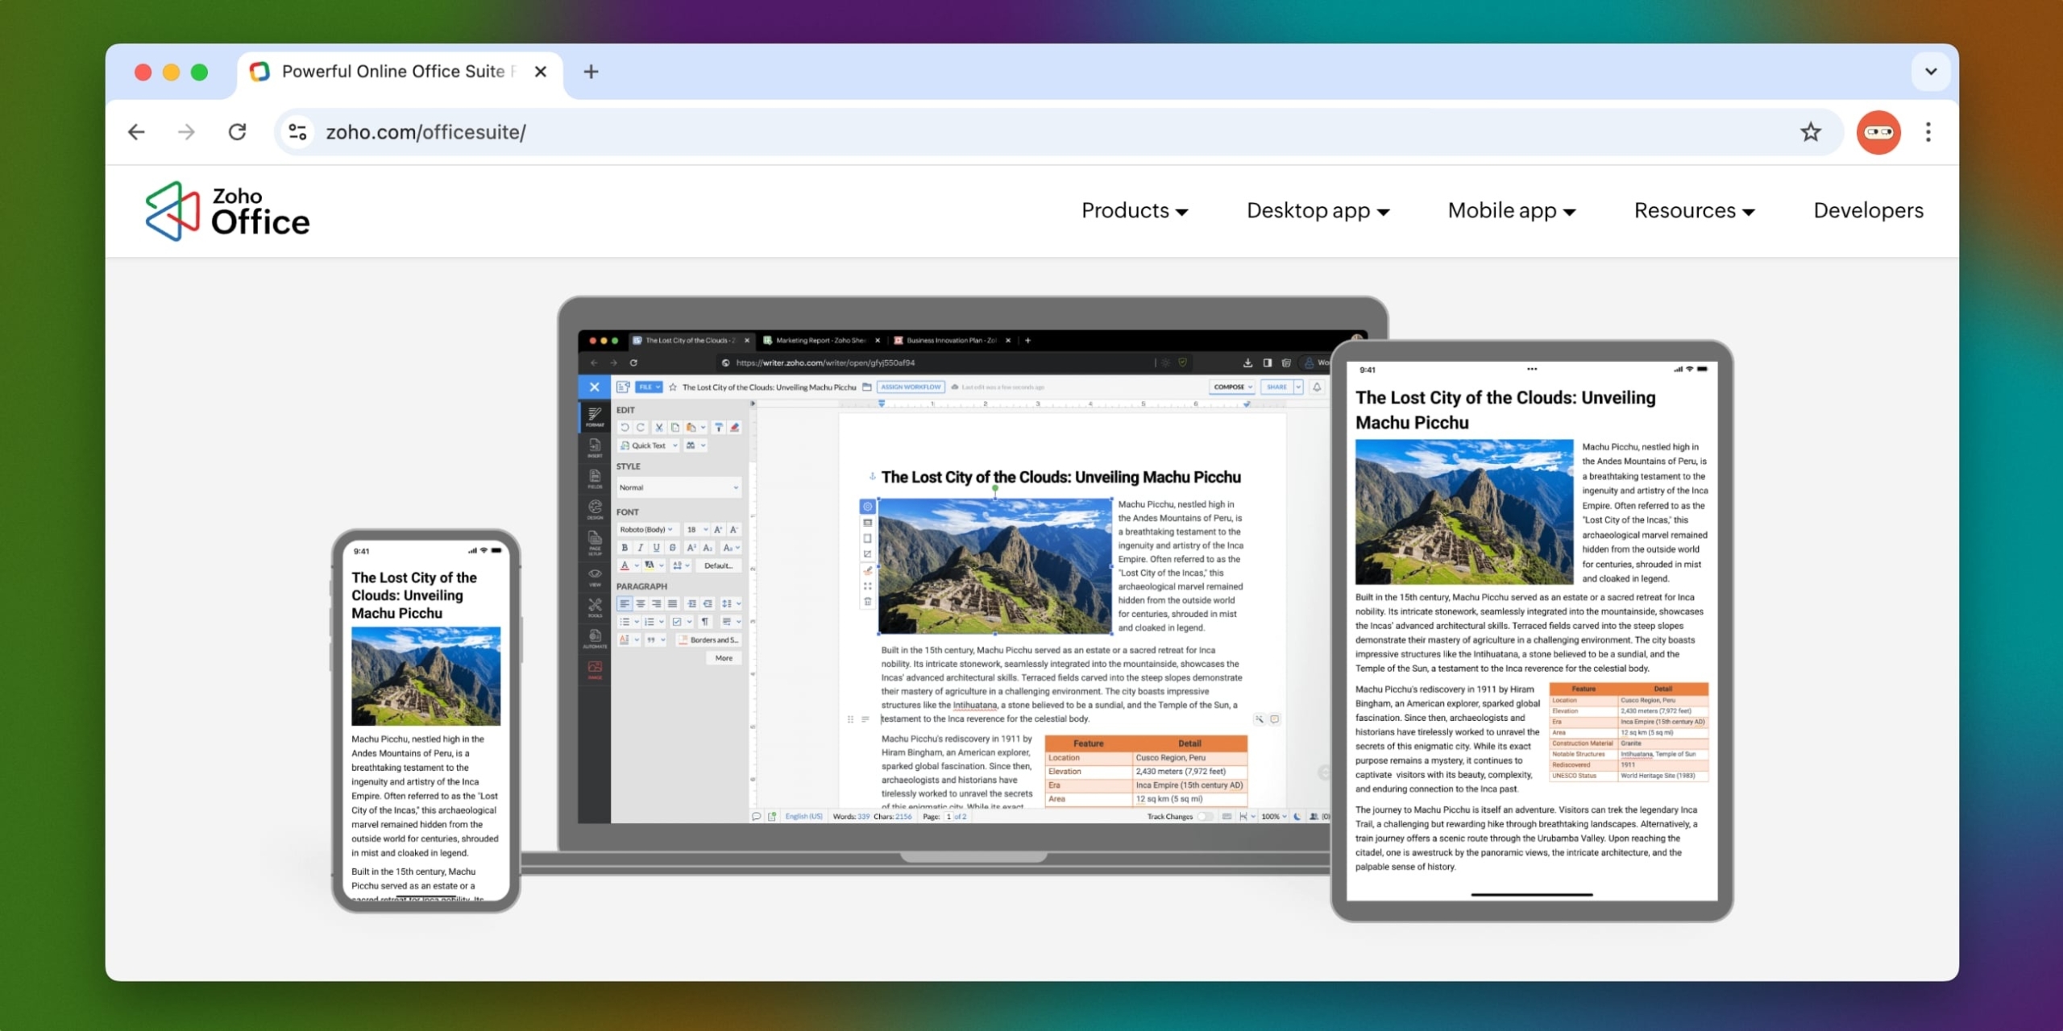This screenshot has height=1031, width=2063.
Task: Click the Cut scissors icon
Action: (658, 428)
